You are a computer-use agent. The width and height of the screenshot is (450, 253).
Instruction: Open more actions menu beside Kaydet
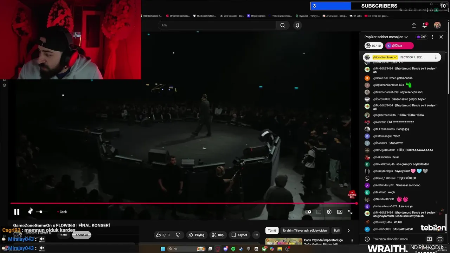click(256, 235)
